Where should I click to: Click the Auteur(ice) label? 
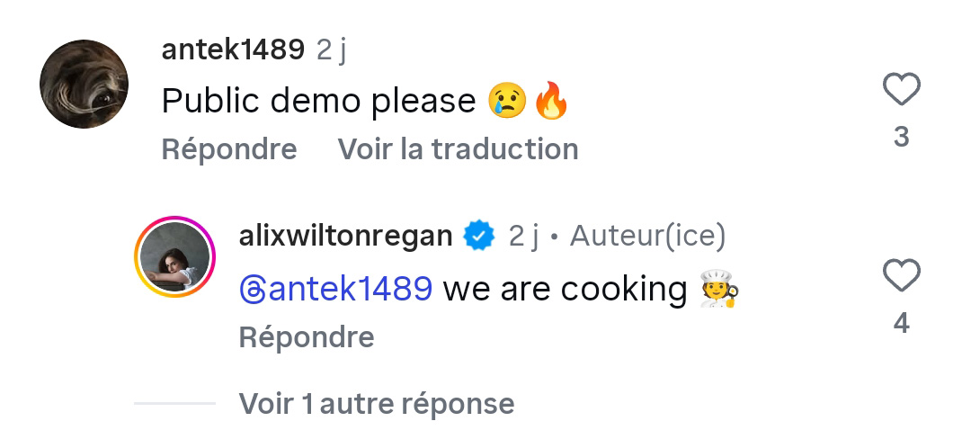click(647, 236)
